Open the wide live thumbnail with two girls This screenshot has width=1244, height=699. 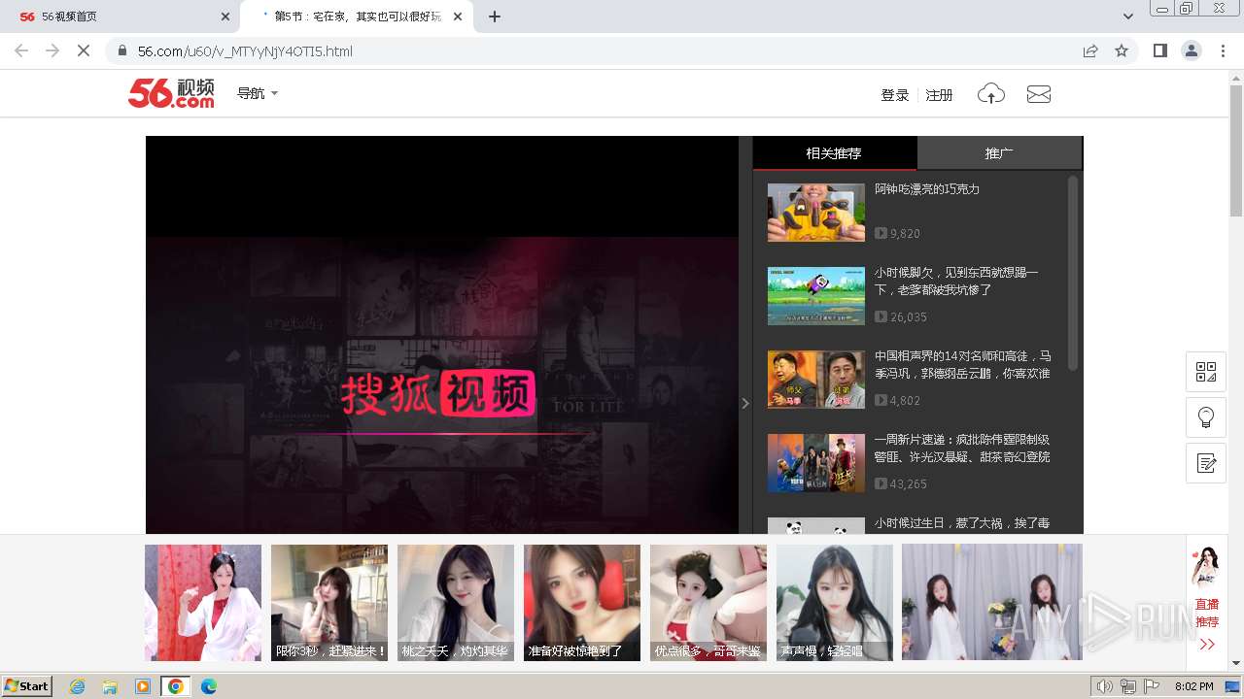(992, 603)
